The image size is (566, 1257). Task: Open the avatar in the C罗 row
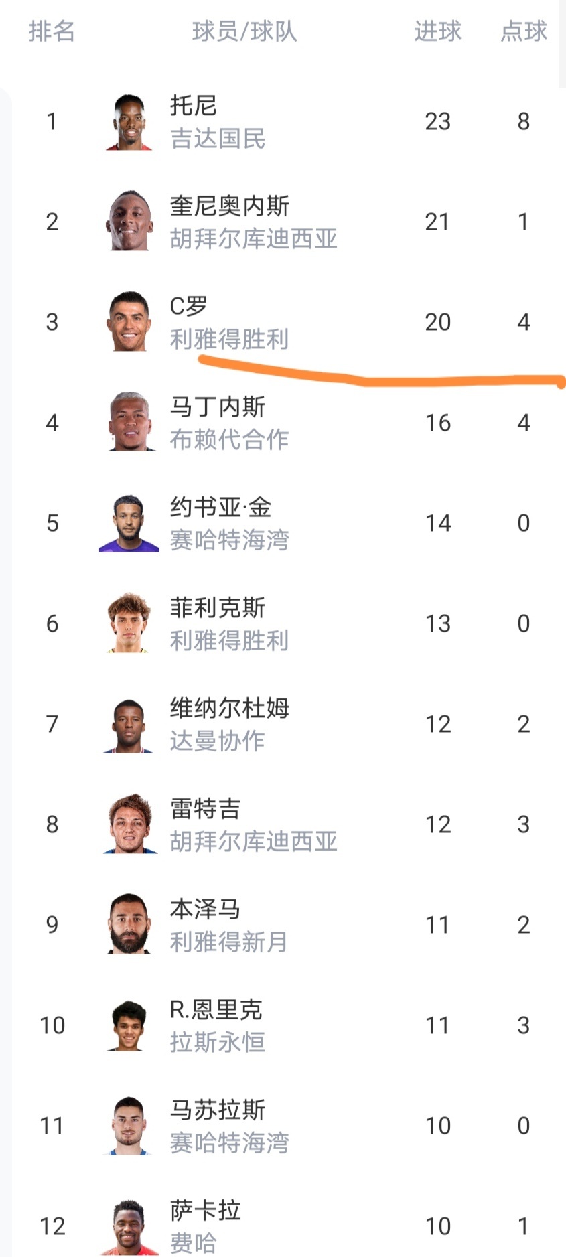129,322
